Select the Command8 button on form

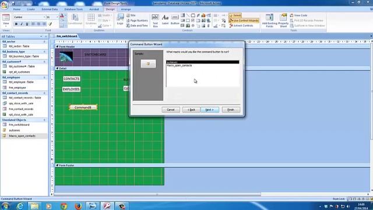pyautogui.click(x=83, y=107)
